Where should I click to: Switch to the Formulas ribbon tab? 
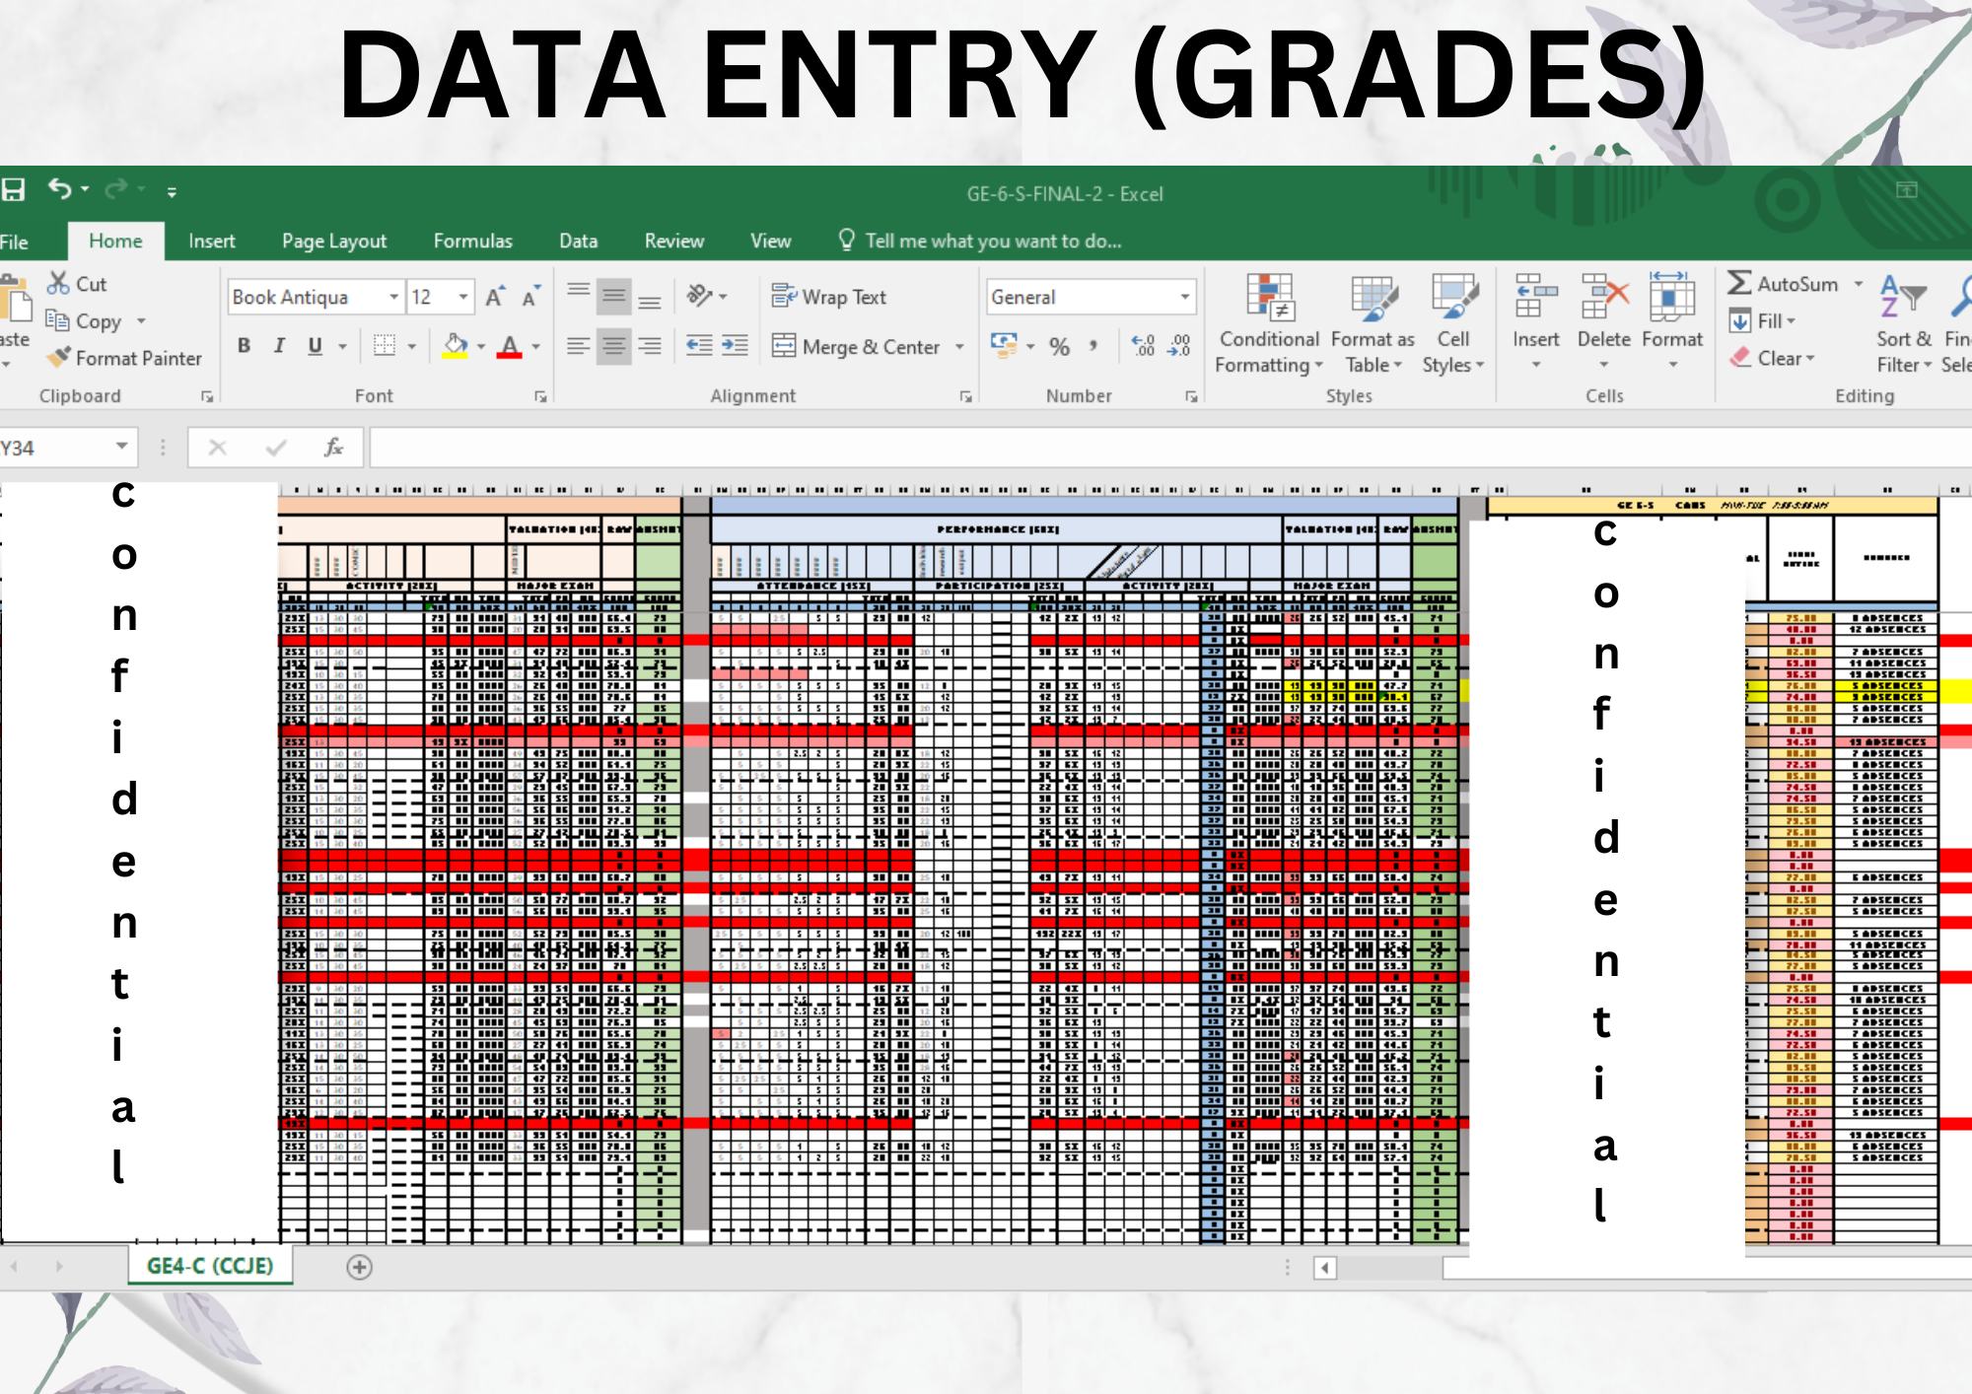coord(472,241)
